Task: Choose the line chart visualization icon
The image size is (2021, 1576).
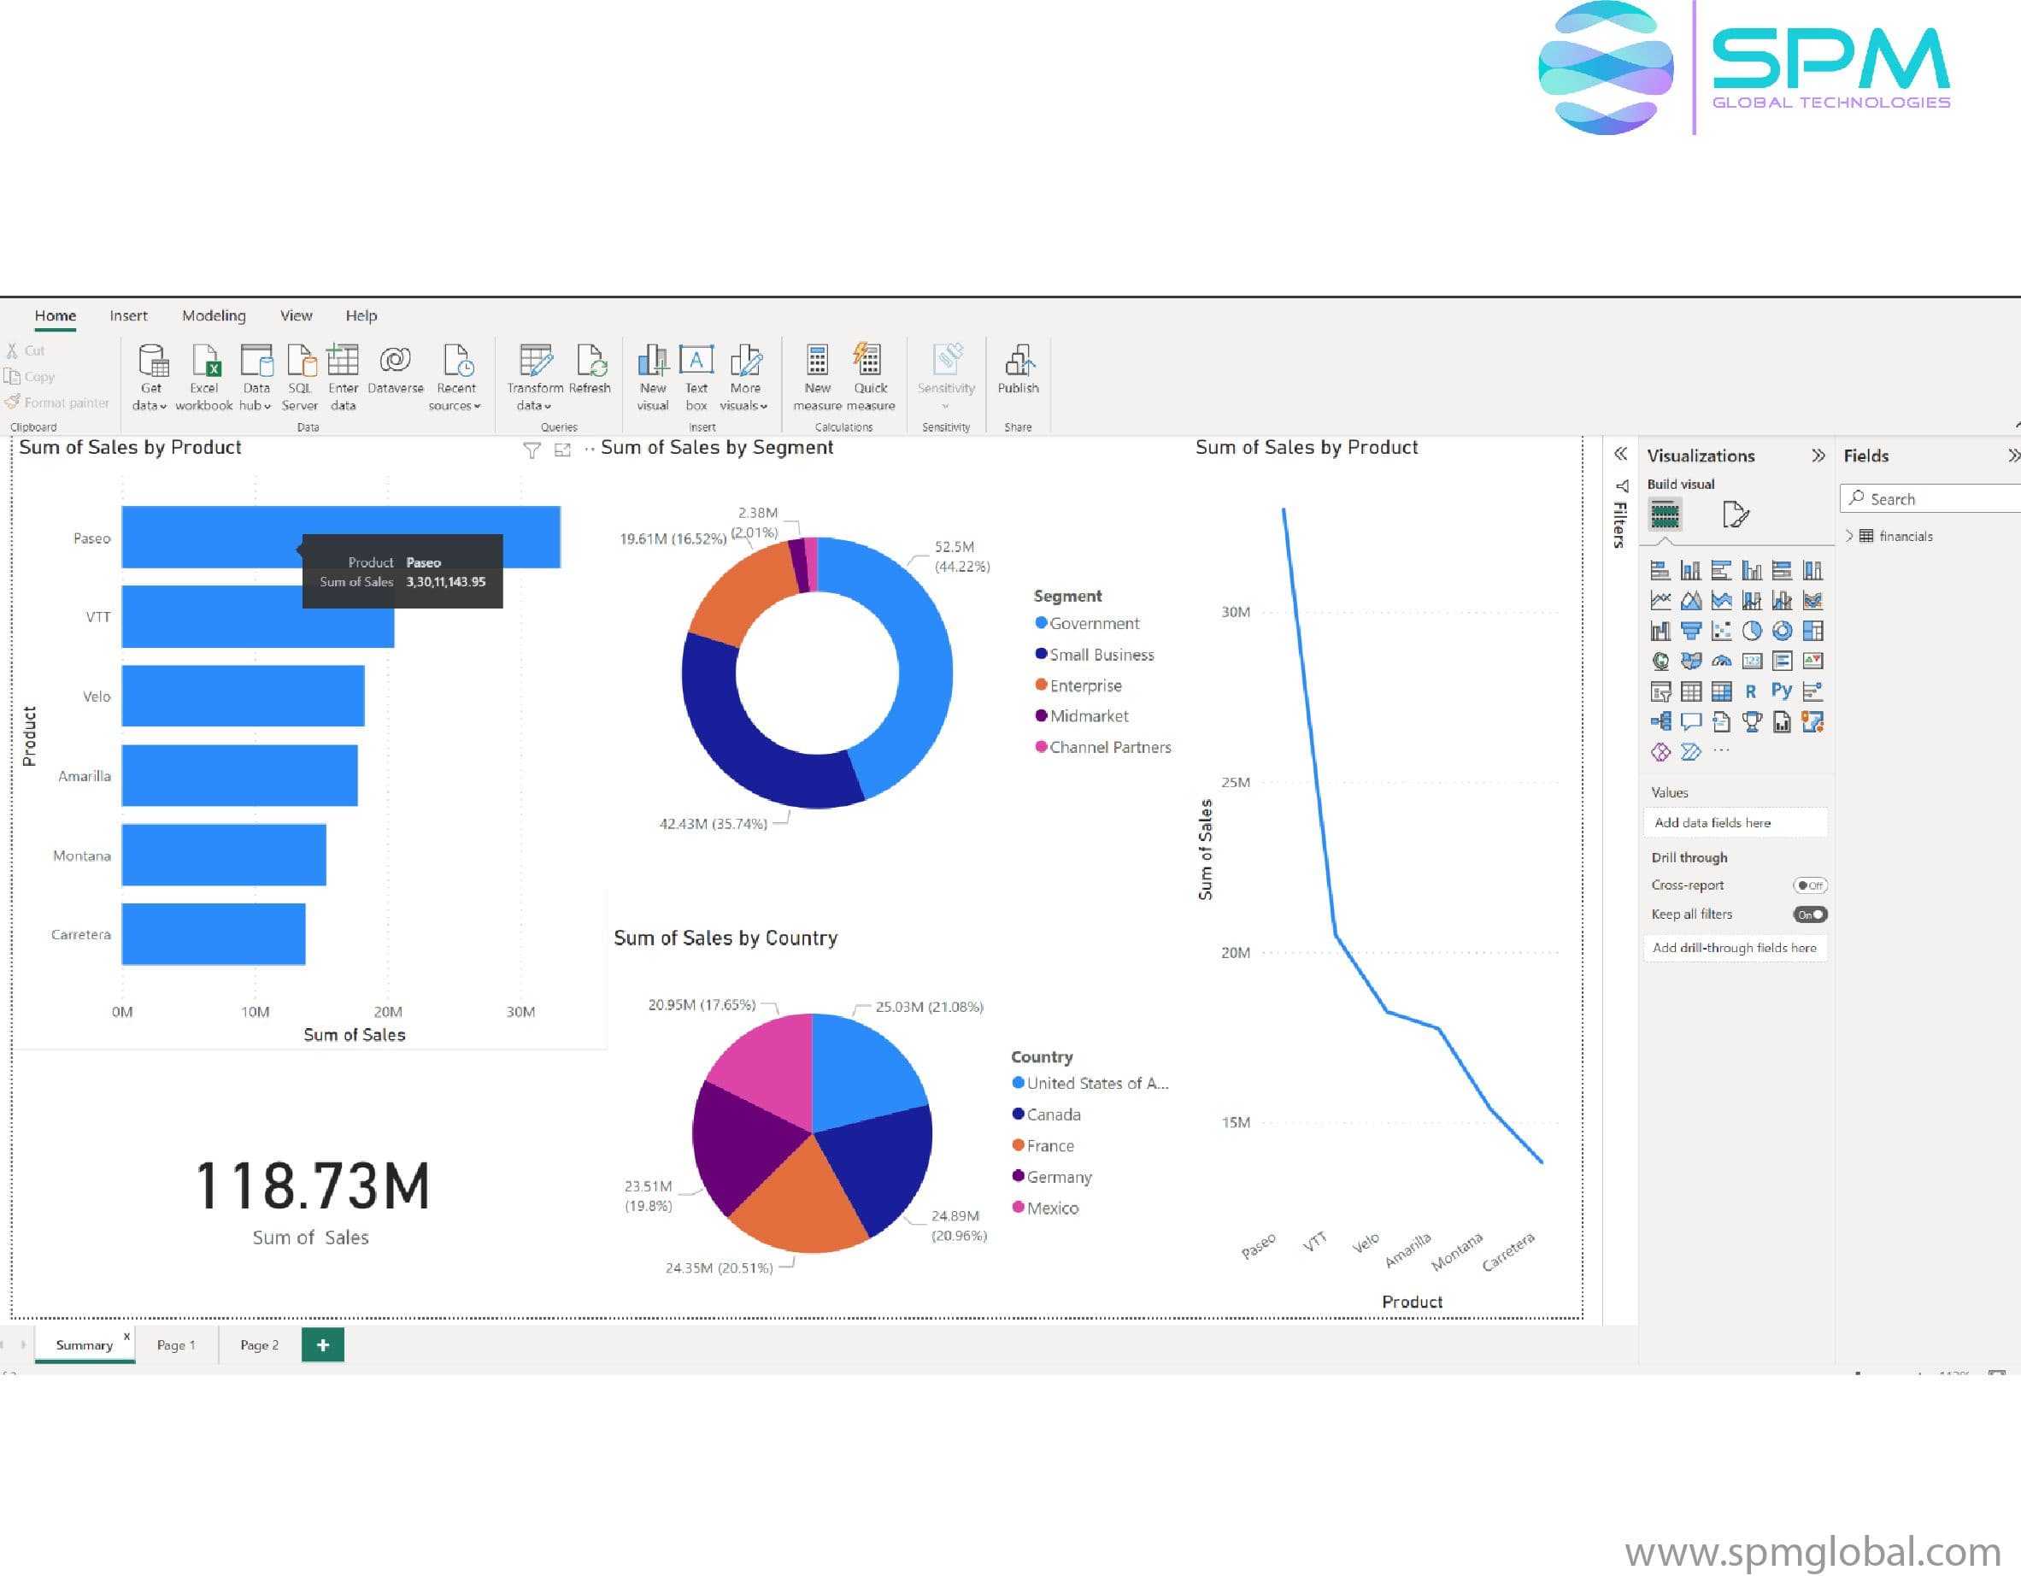Action: (x=1660, y=601)
